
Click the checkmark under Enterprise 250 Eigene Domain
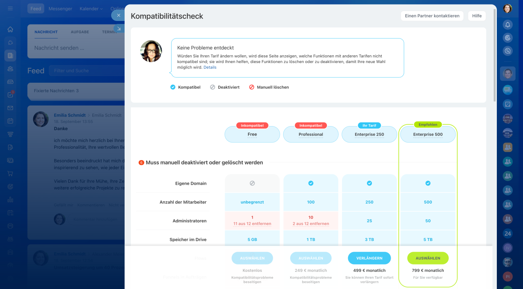[369, 183]
